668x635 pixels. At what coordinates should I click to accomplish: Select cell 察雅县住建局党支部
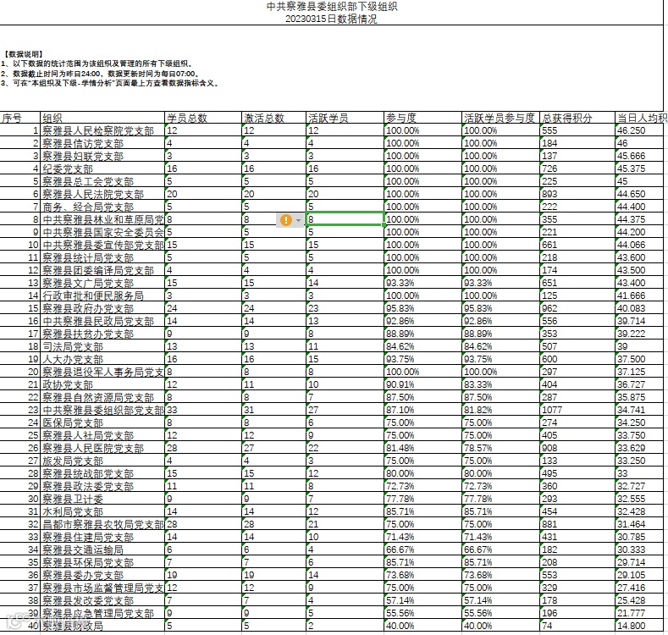click(102, 537)
